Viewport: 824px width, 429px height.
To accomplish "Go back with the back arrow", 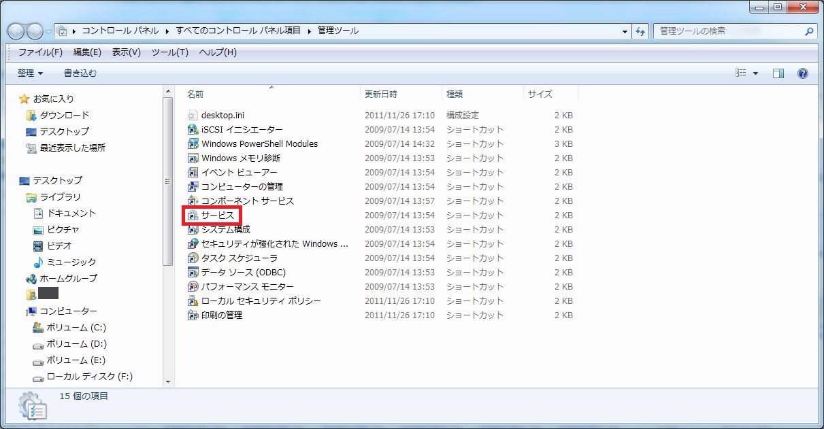I will pos(16,31).
